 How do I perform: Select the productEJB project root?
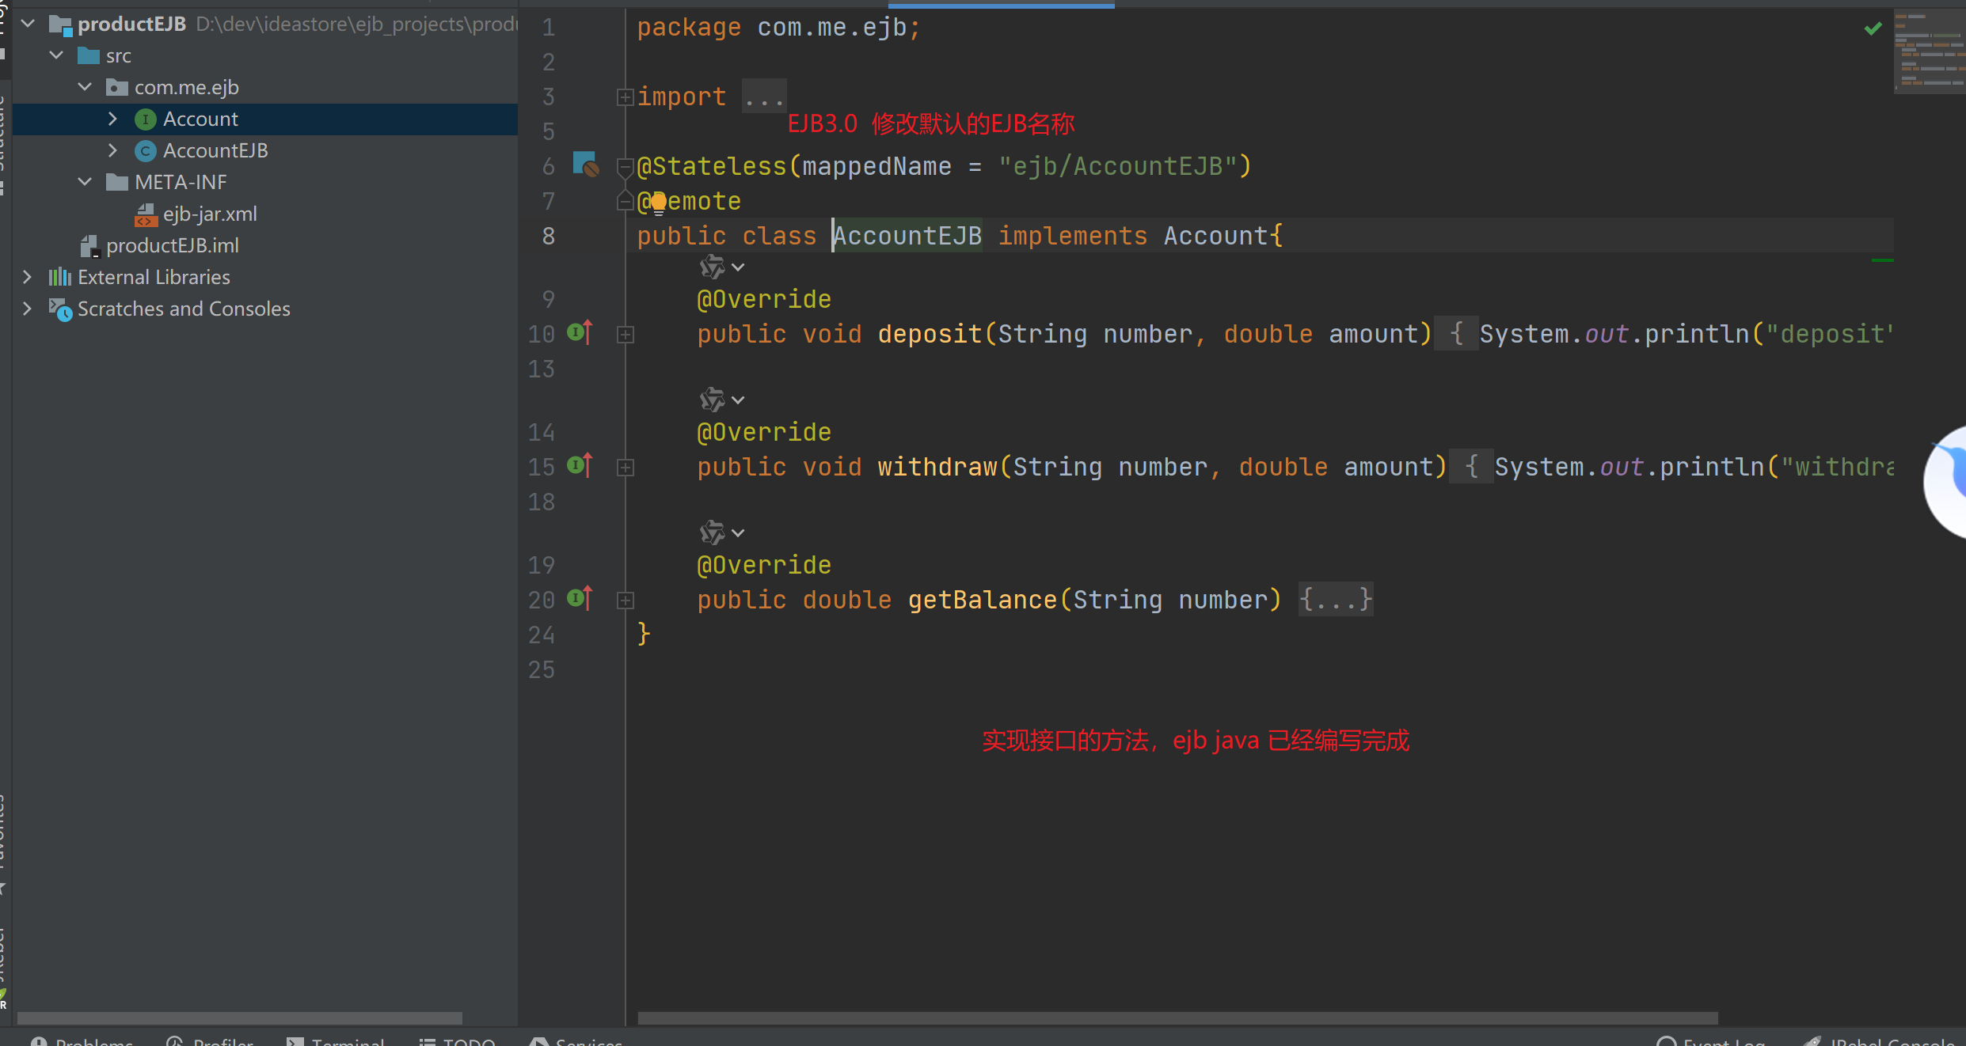(x=132, y=24)
